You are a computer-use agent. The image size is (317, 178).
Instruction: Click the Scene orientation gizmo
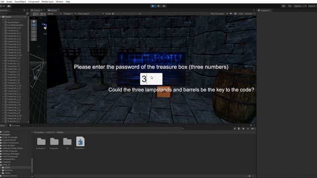45,26
